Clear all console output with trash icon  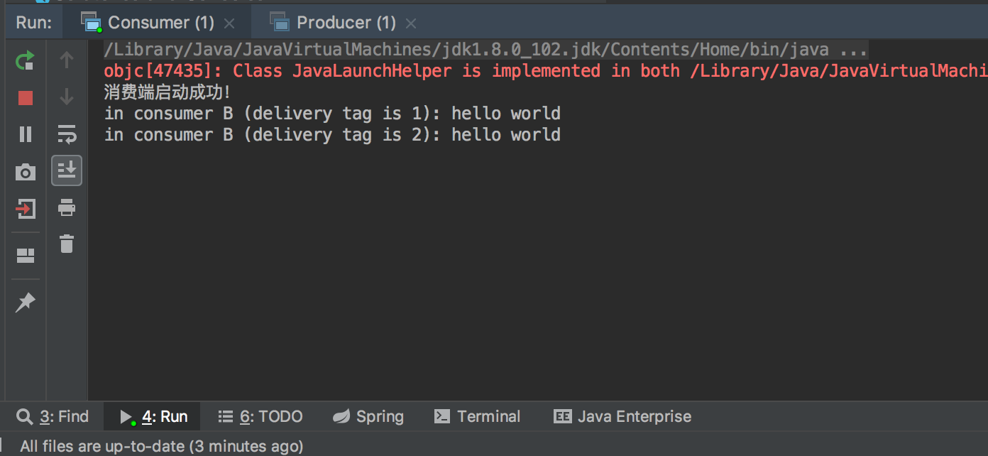[x=67, y=244]
